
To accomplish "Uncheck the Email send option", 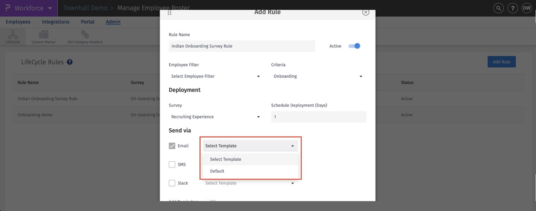I will coord(172,146).
